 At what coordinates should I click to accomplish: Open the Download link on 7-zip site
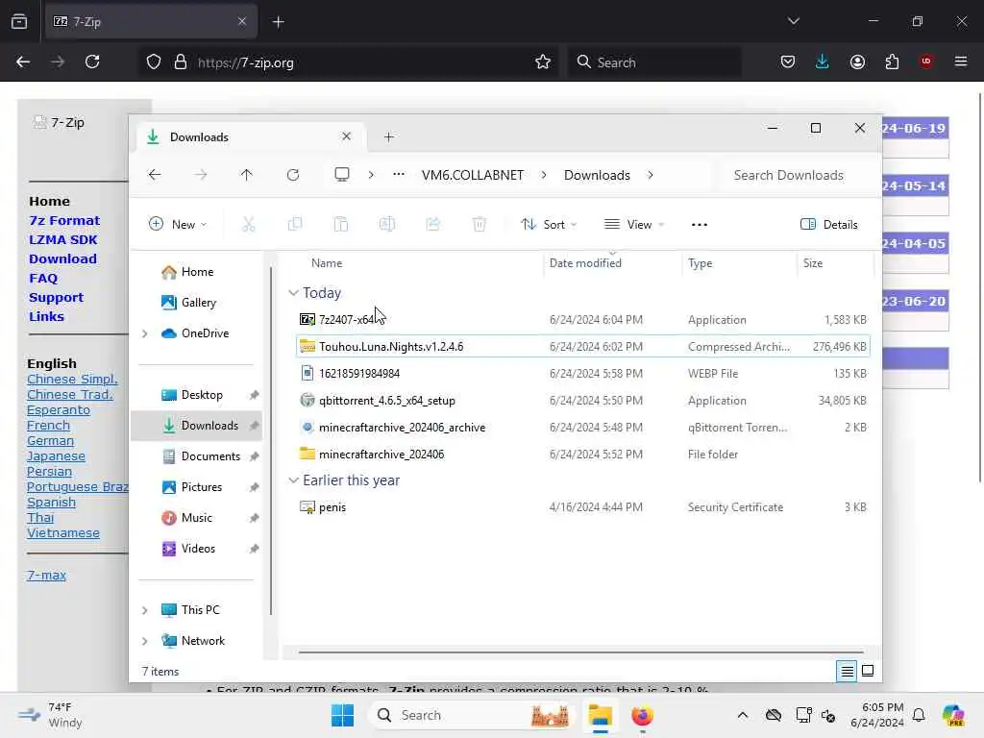point(62,258)
